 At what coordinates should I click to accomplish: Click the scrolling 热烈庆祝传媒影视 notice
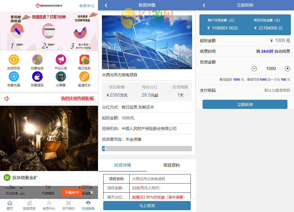pyautogui.click(x=77, y=98)
